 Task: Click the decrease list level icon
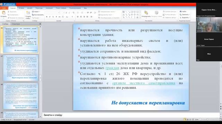click(88, 13)
